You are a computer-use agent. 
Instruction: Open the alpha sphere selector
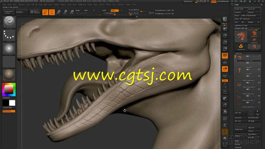[9, 49]
